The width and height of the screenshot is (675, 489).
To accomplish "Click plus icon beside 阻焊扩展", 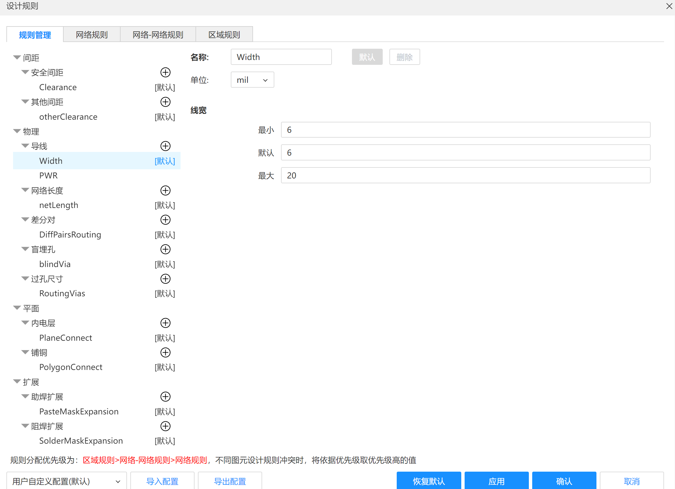I will pyautogui.click(x=165, y=426).
